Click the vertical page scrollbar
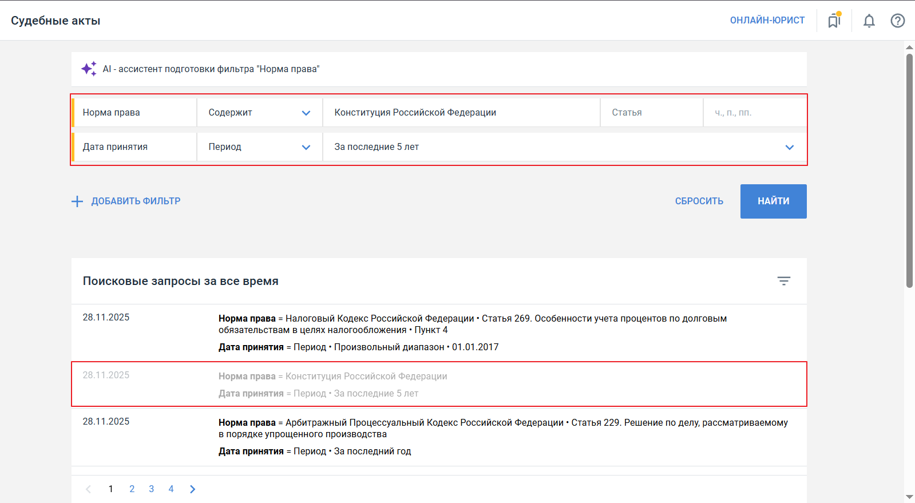915x503 pixels. pyautogui.click(x=909, y=172)
